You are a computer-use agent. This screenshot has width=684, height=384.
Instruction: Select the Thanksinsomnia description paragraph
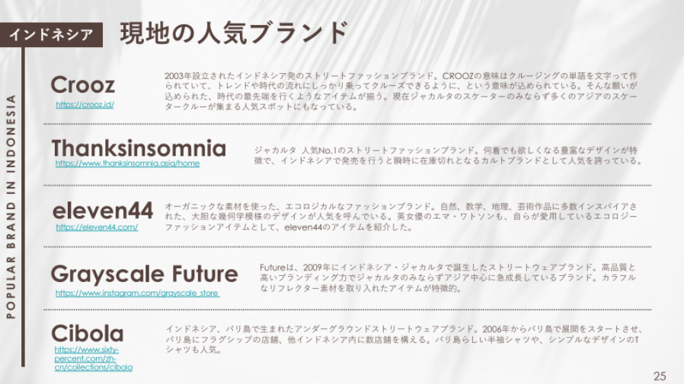(x=449, y=155)
